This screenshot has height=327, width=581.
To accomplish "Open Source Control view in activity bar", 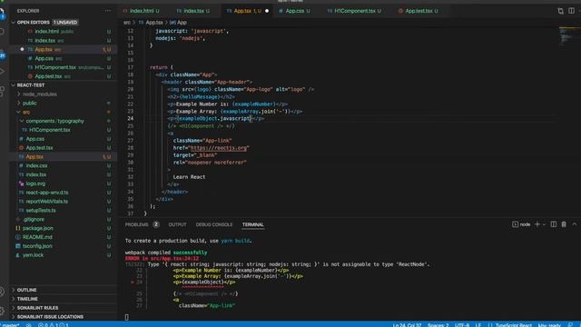I will point(2,54).
